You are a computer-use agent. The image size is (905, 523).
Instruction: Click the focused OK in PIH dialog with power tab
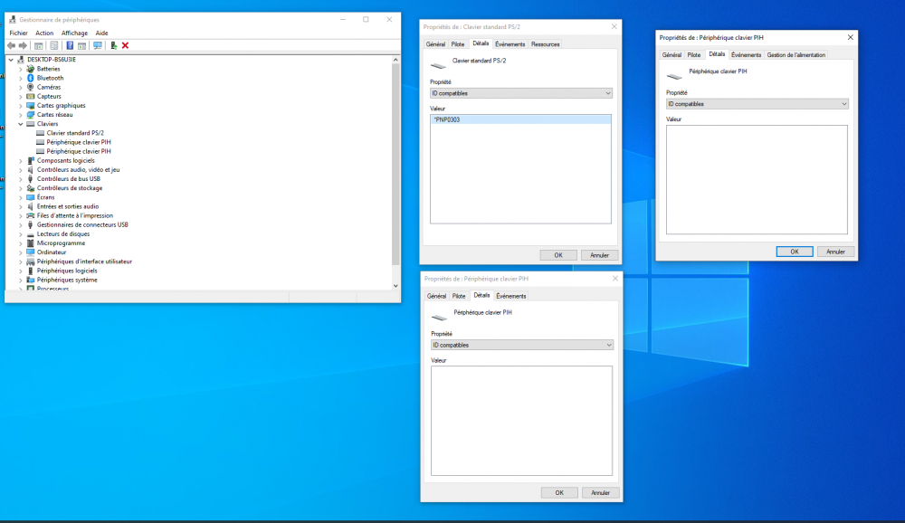(x=795, y=252)
